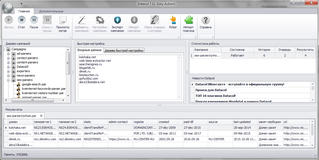
Task: Stop the campaign with Стоп
Action: [x=21, y=20]
